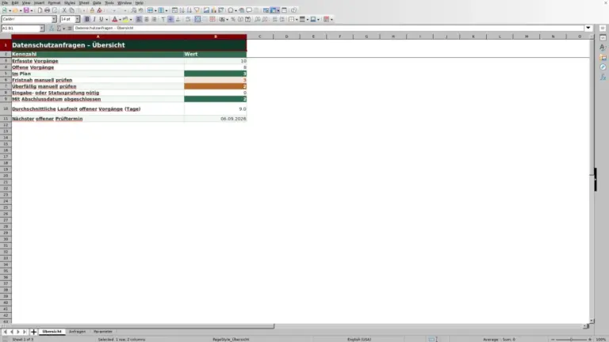The image size is (609, 342).
Task: Click the Copy icon
Action: (x=71, y=10)
